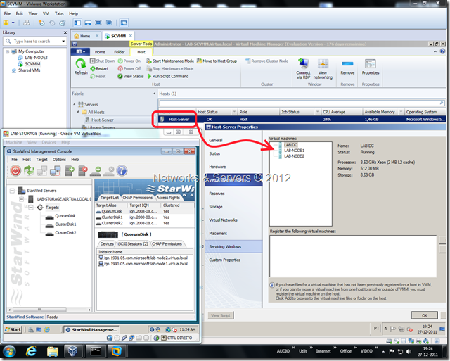Click the VMware thumbnail bar icon

pos(88,23)
